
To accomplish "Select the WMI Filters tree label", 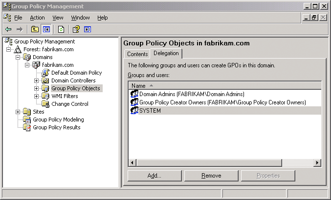I will [x=65, y=96].
